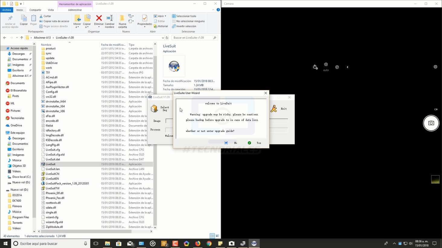
Task: Collapse the ribbon chevron
Action: tap(213, 10)
